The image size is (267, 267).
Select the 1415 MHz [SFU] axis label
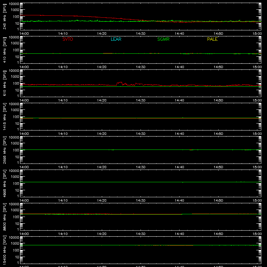coord(5,116)
